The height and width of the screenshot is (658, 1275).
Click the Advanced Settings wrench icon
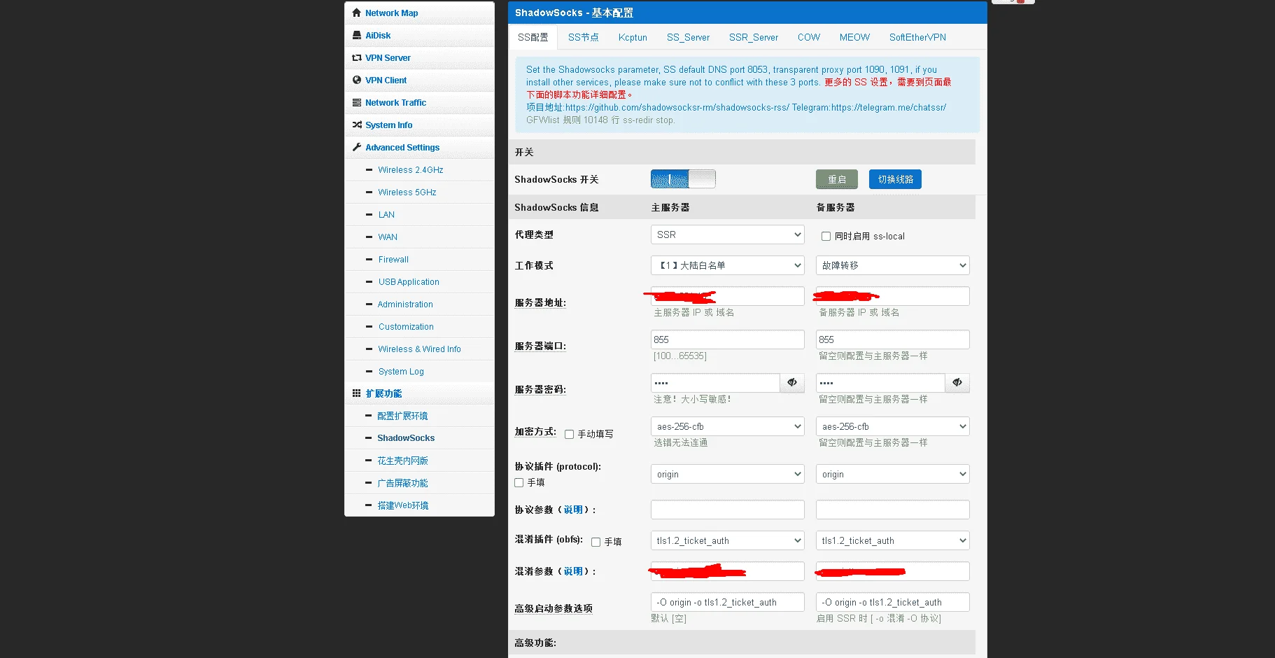point(357,147)
